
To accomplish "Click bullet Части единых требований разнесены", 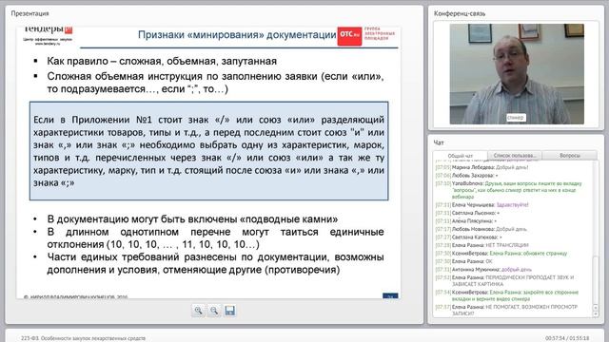I will 216,263.
